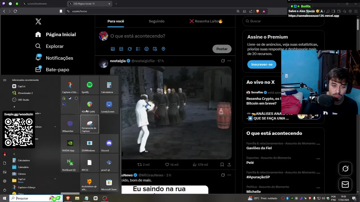This screenshot has width=360, height=202.
Task: Bookmark the nostalgia post
Action: (222, 165)
